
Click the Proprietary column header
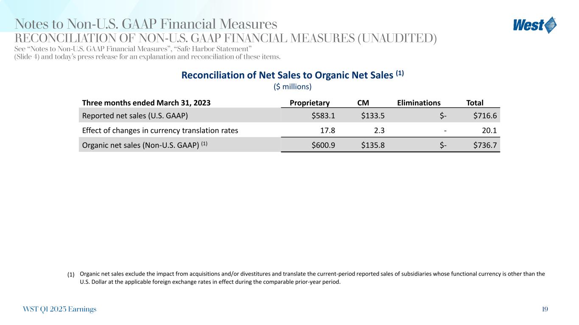[309, 102]
